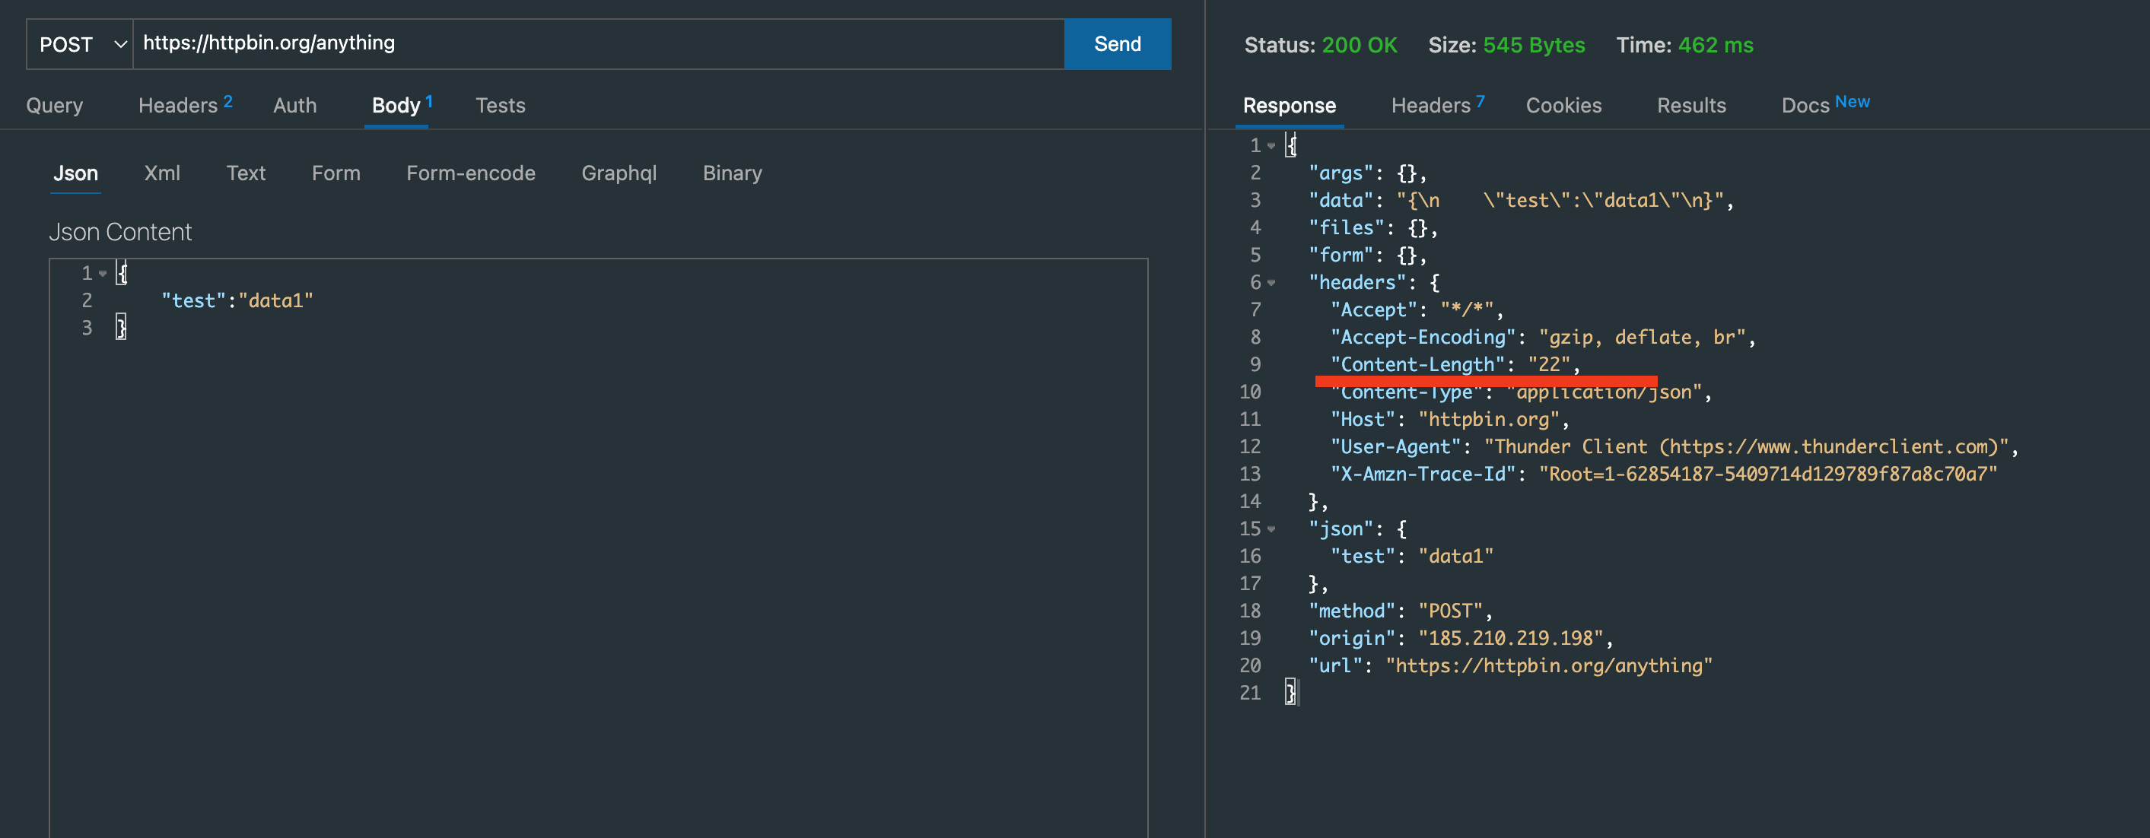Click inside the Json Content editor
2150x838 pixels.
coord(584,417)
